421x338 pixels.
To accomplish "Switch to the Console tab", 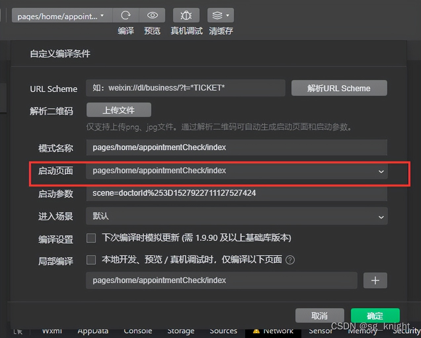I will click(138, 331).
